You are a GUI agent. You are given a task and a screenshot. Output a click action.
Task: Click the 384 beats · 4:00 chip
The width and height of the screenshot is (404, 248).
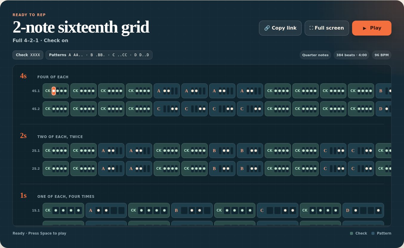[x=351, y=55]
